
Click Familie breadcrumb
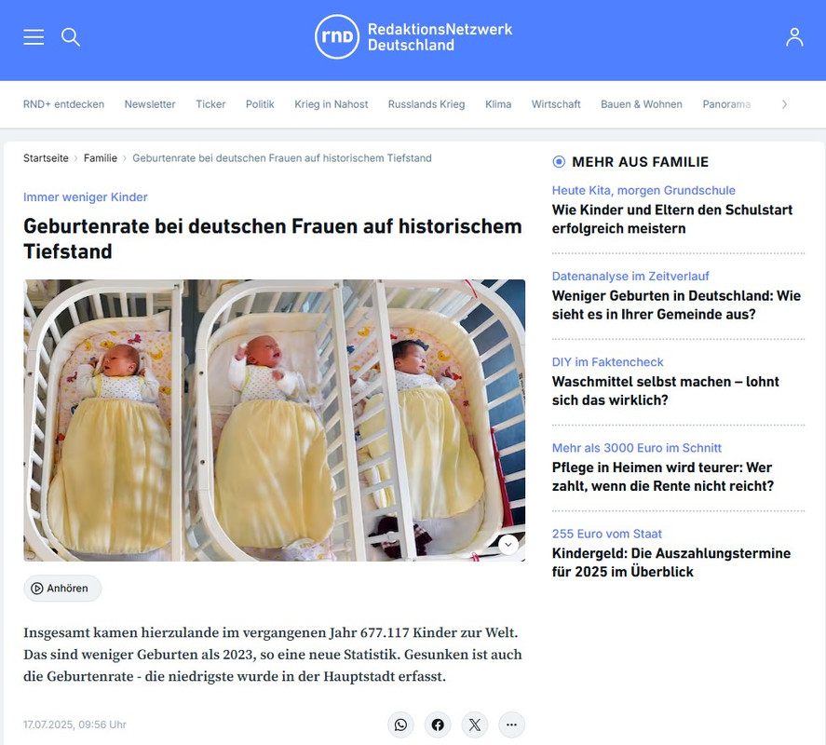[101, 158]
